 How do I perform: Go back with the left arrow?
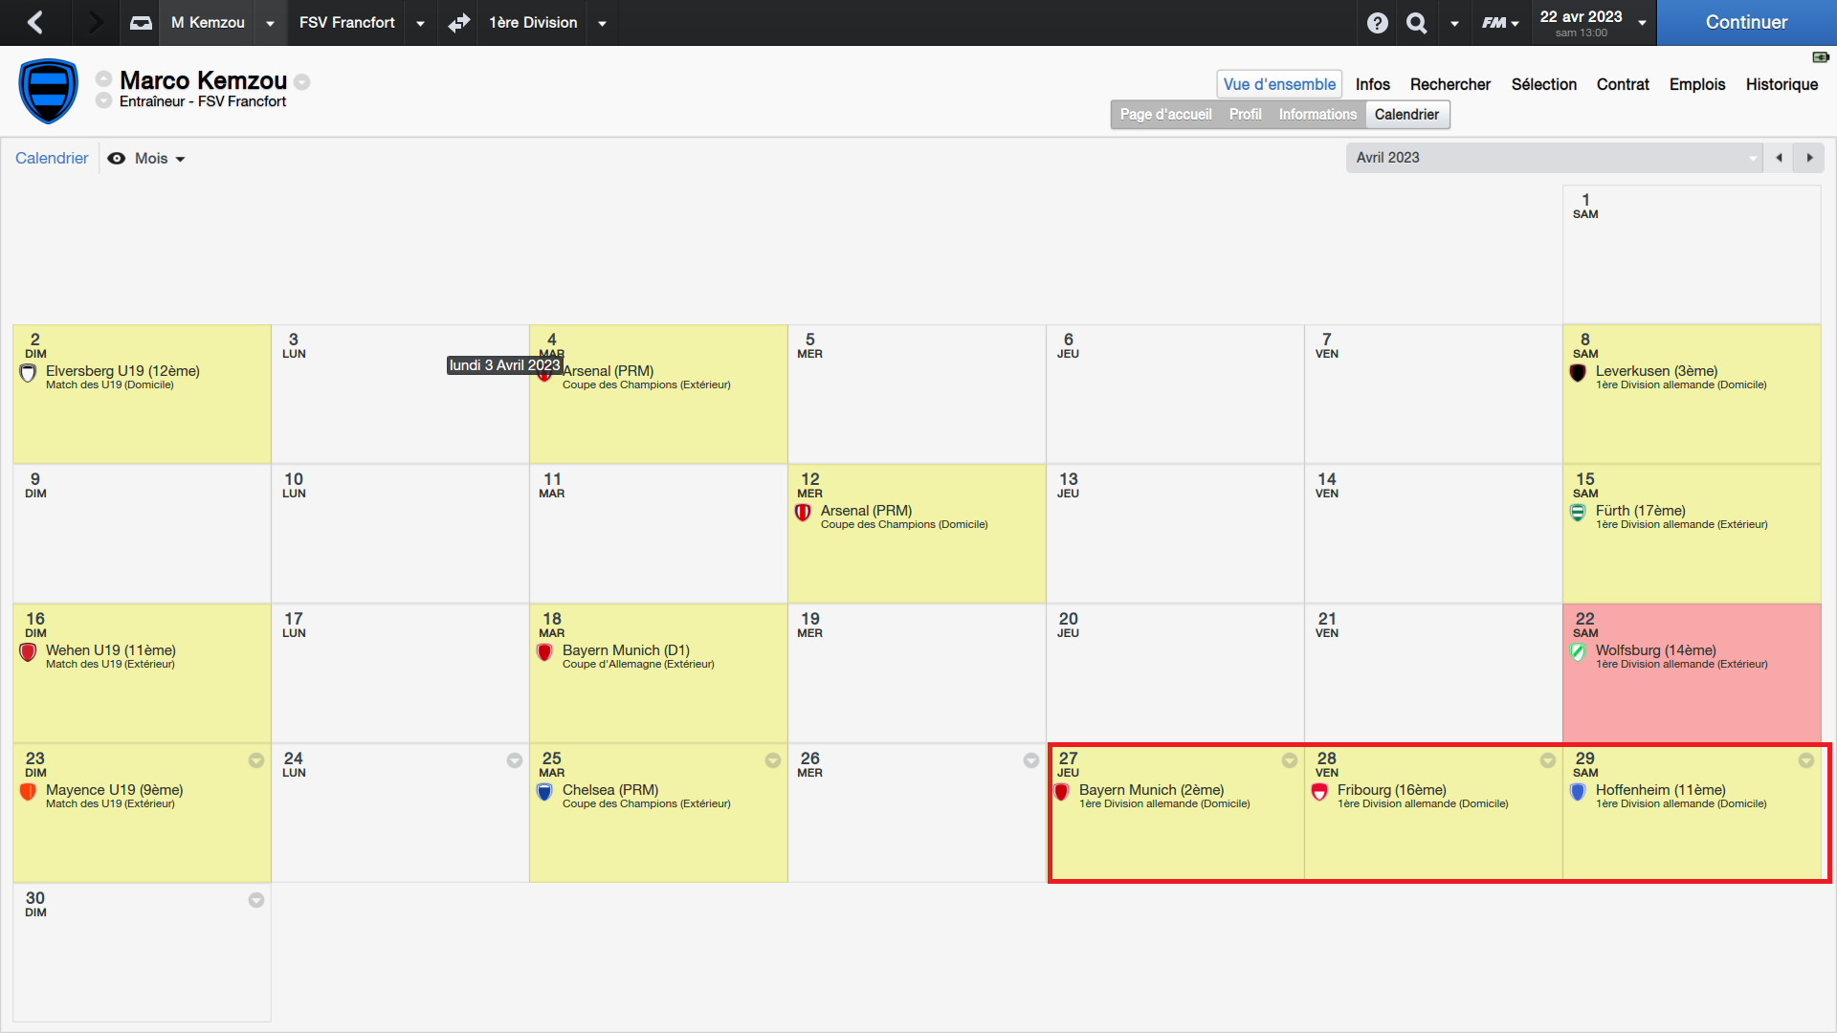pos(35,22)
